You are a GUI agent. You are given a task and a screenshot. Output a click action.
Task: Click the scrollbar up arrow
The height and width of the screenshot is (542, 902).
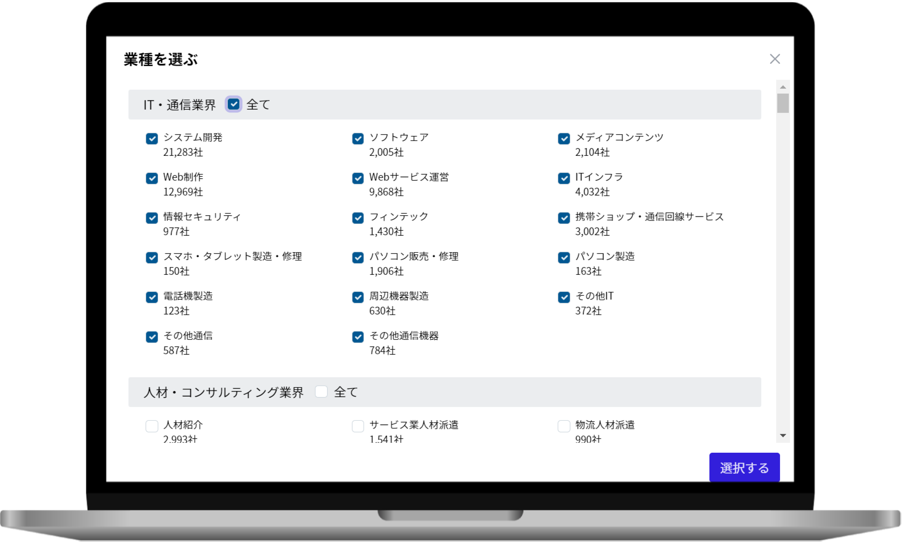[783, 87]
